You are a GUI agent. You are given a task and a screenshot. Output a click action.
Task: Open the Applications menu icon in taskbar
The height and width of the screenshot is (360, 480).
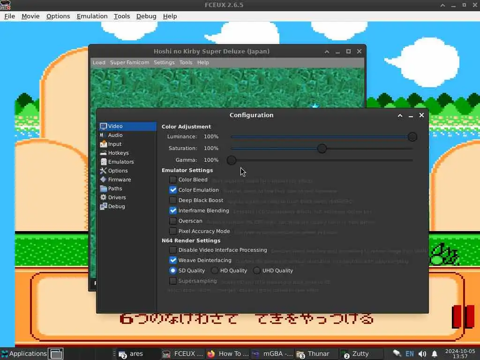pyautogui.click(x=4, y=353)
